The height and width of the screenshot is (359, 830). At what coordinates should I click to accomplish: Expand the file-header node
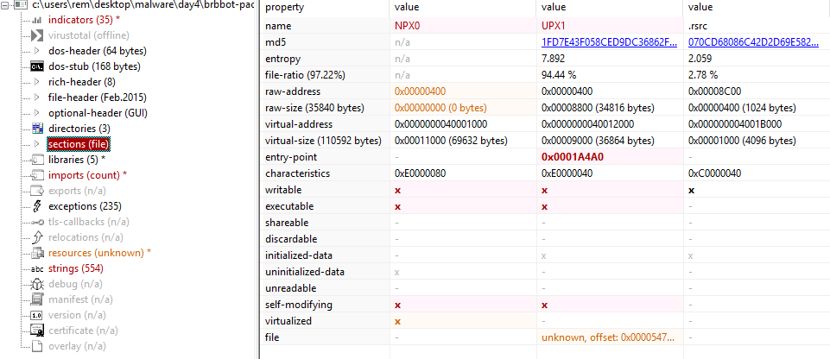[x=36, y=98]
